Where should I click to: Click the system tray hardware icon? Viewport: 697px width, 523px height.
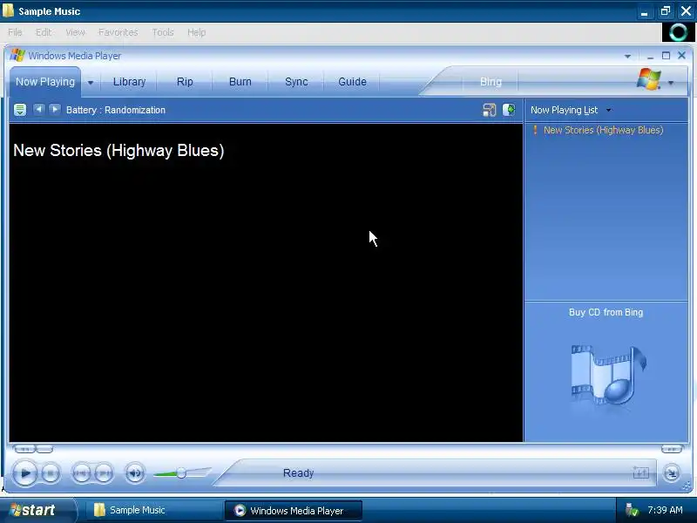pyautogui.click(x=631, y=510)
